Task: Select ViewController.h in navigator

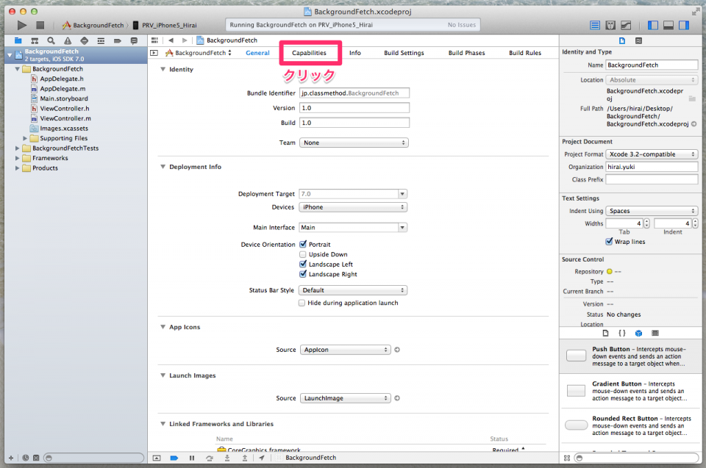Action: click(x=65, y=109)
